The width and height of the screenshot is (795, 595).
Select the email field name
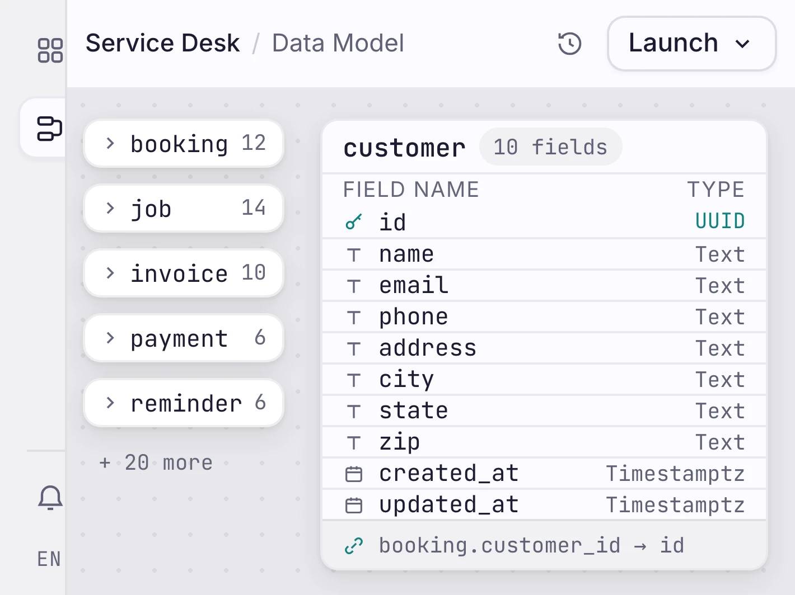(x=414, y=286)
